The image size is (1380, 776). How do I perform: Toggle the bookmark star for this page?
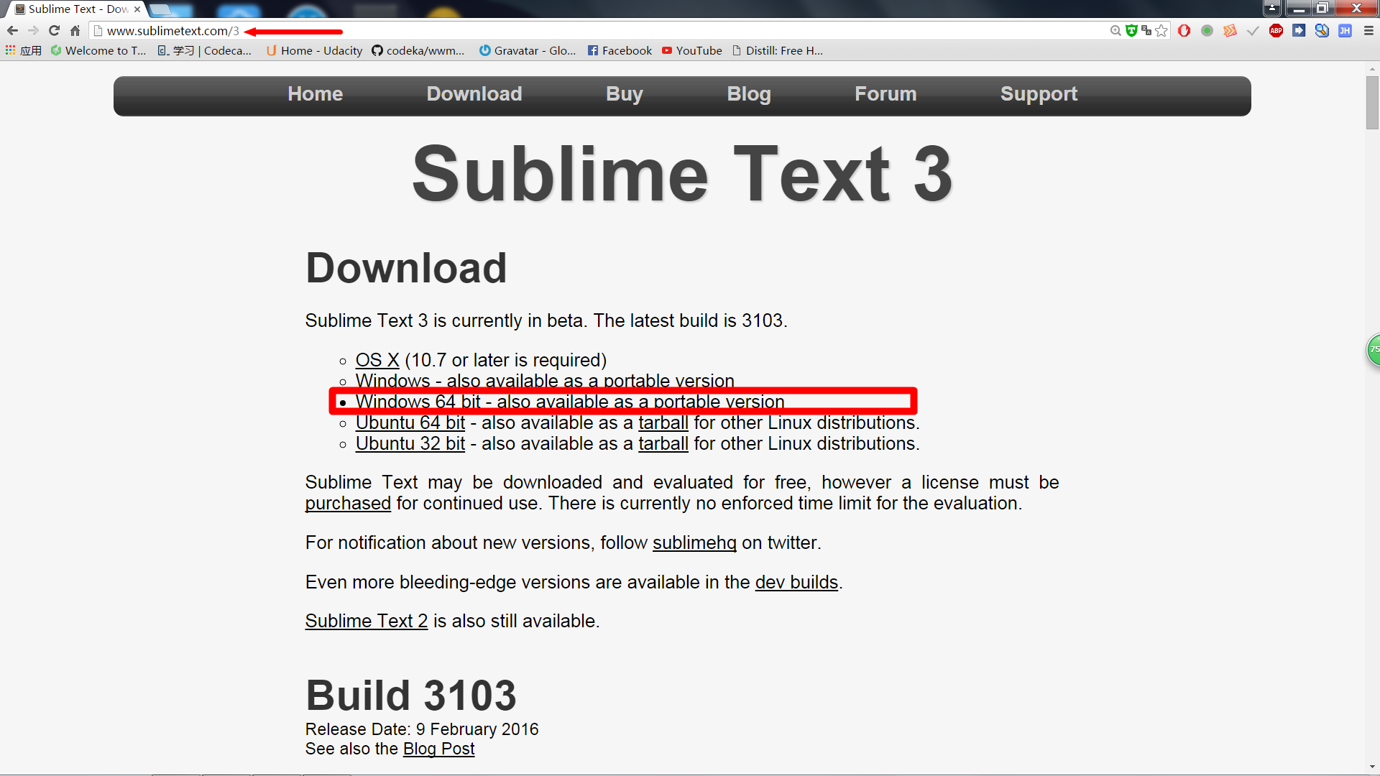pos(1162,31)
